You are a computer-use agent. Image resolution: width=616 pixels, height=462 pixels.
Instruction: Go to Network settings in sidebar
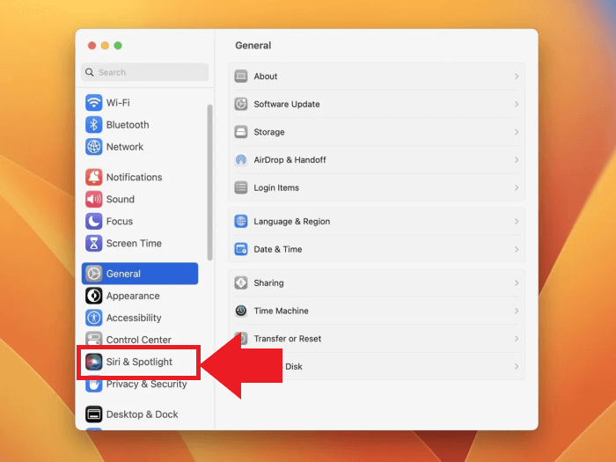pos(139,147)
